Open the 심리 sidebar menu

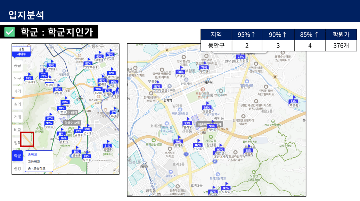(x=17, y=104)
